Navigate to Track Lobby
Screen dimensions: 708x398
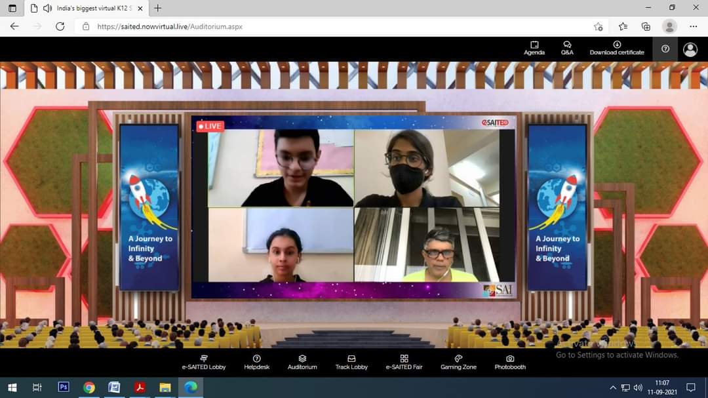(x=351, y=363)
